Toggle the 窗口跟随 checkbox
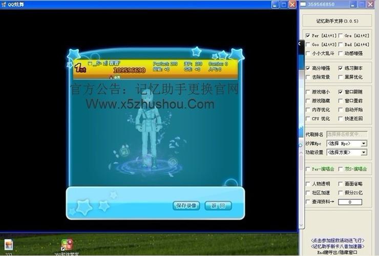The width and height of the screenshot is (379, 256). click(x=340, y=92)
